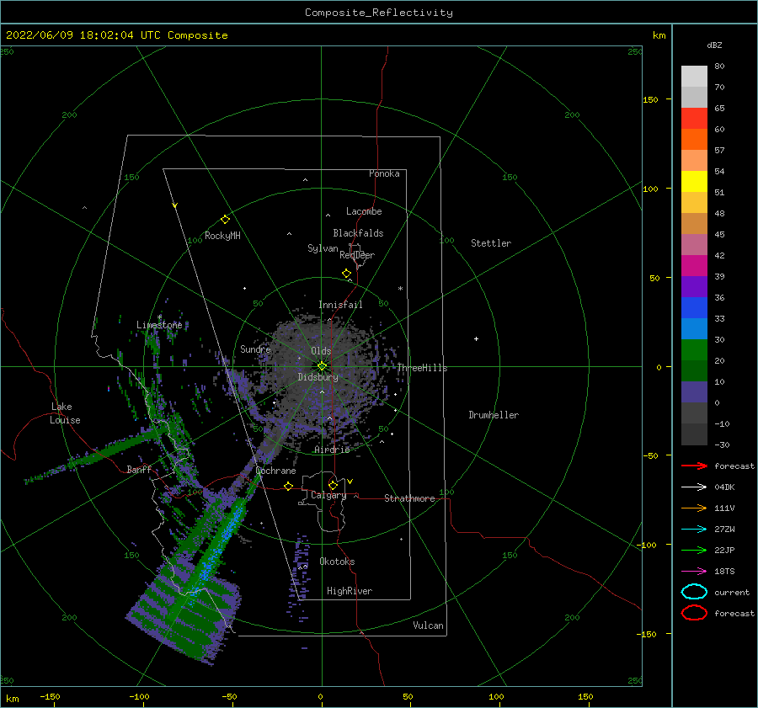Select the dark green 10-20 dBZ swatch
This screenshot has height=708, width=758.
(x=694, y=371)
